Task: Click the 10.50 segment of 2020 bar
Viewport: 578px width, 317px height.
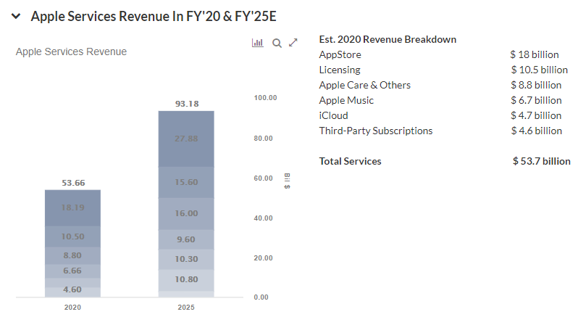Action: [x=72, y=236]
